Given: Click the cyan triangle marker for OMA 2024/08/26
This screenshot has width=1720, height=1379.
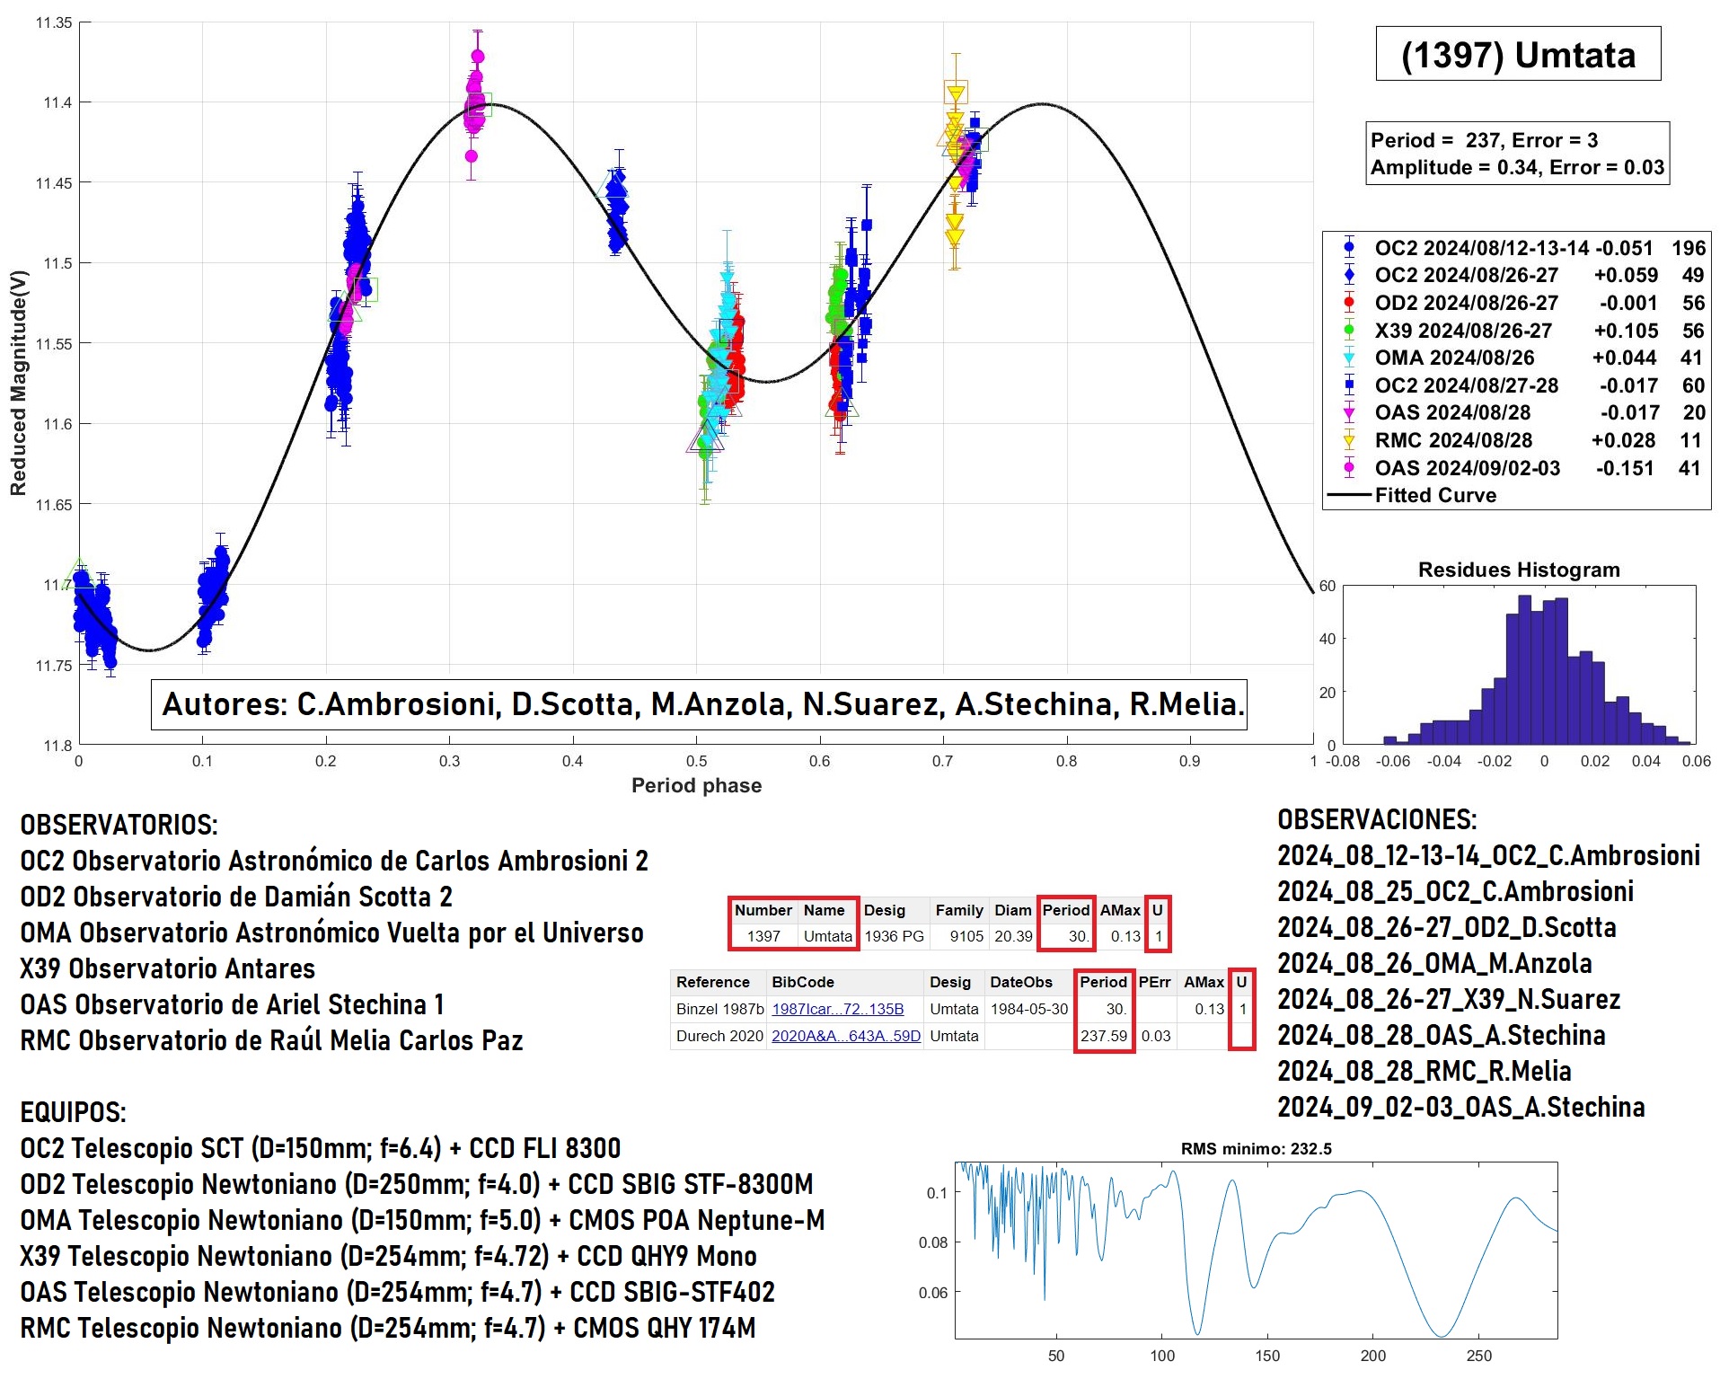Looking at the screenshot, I should (1348, 358).
